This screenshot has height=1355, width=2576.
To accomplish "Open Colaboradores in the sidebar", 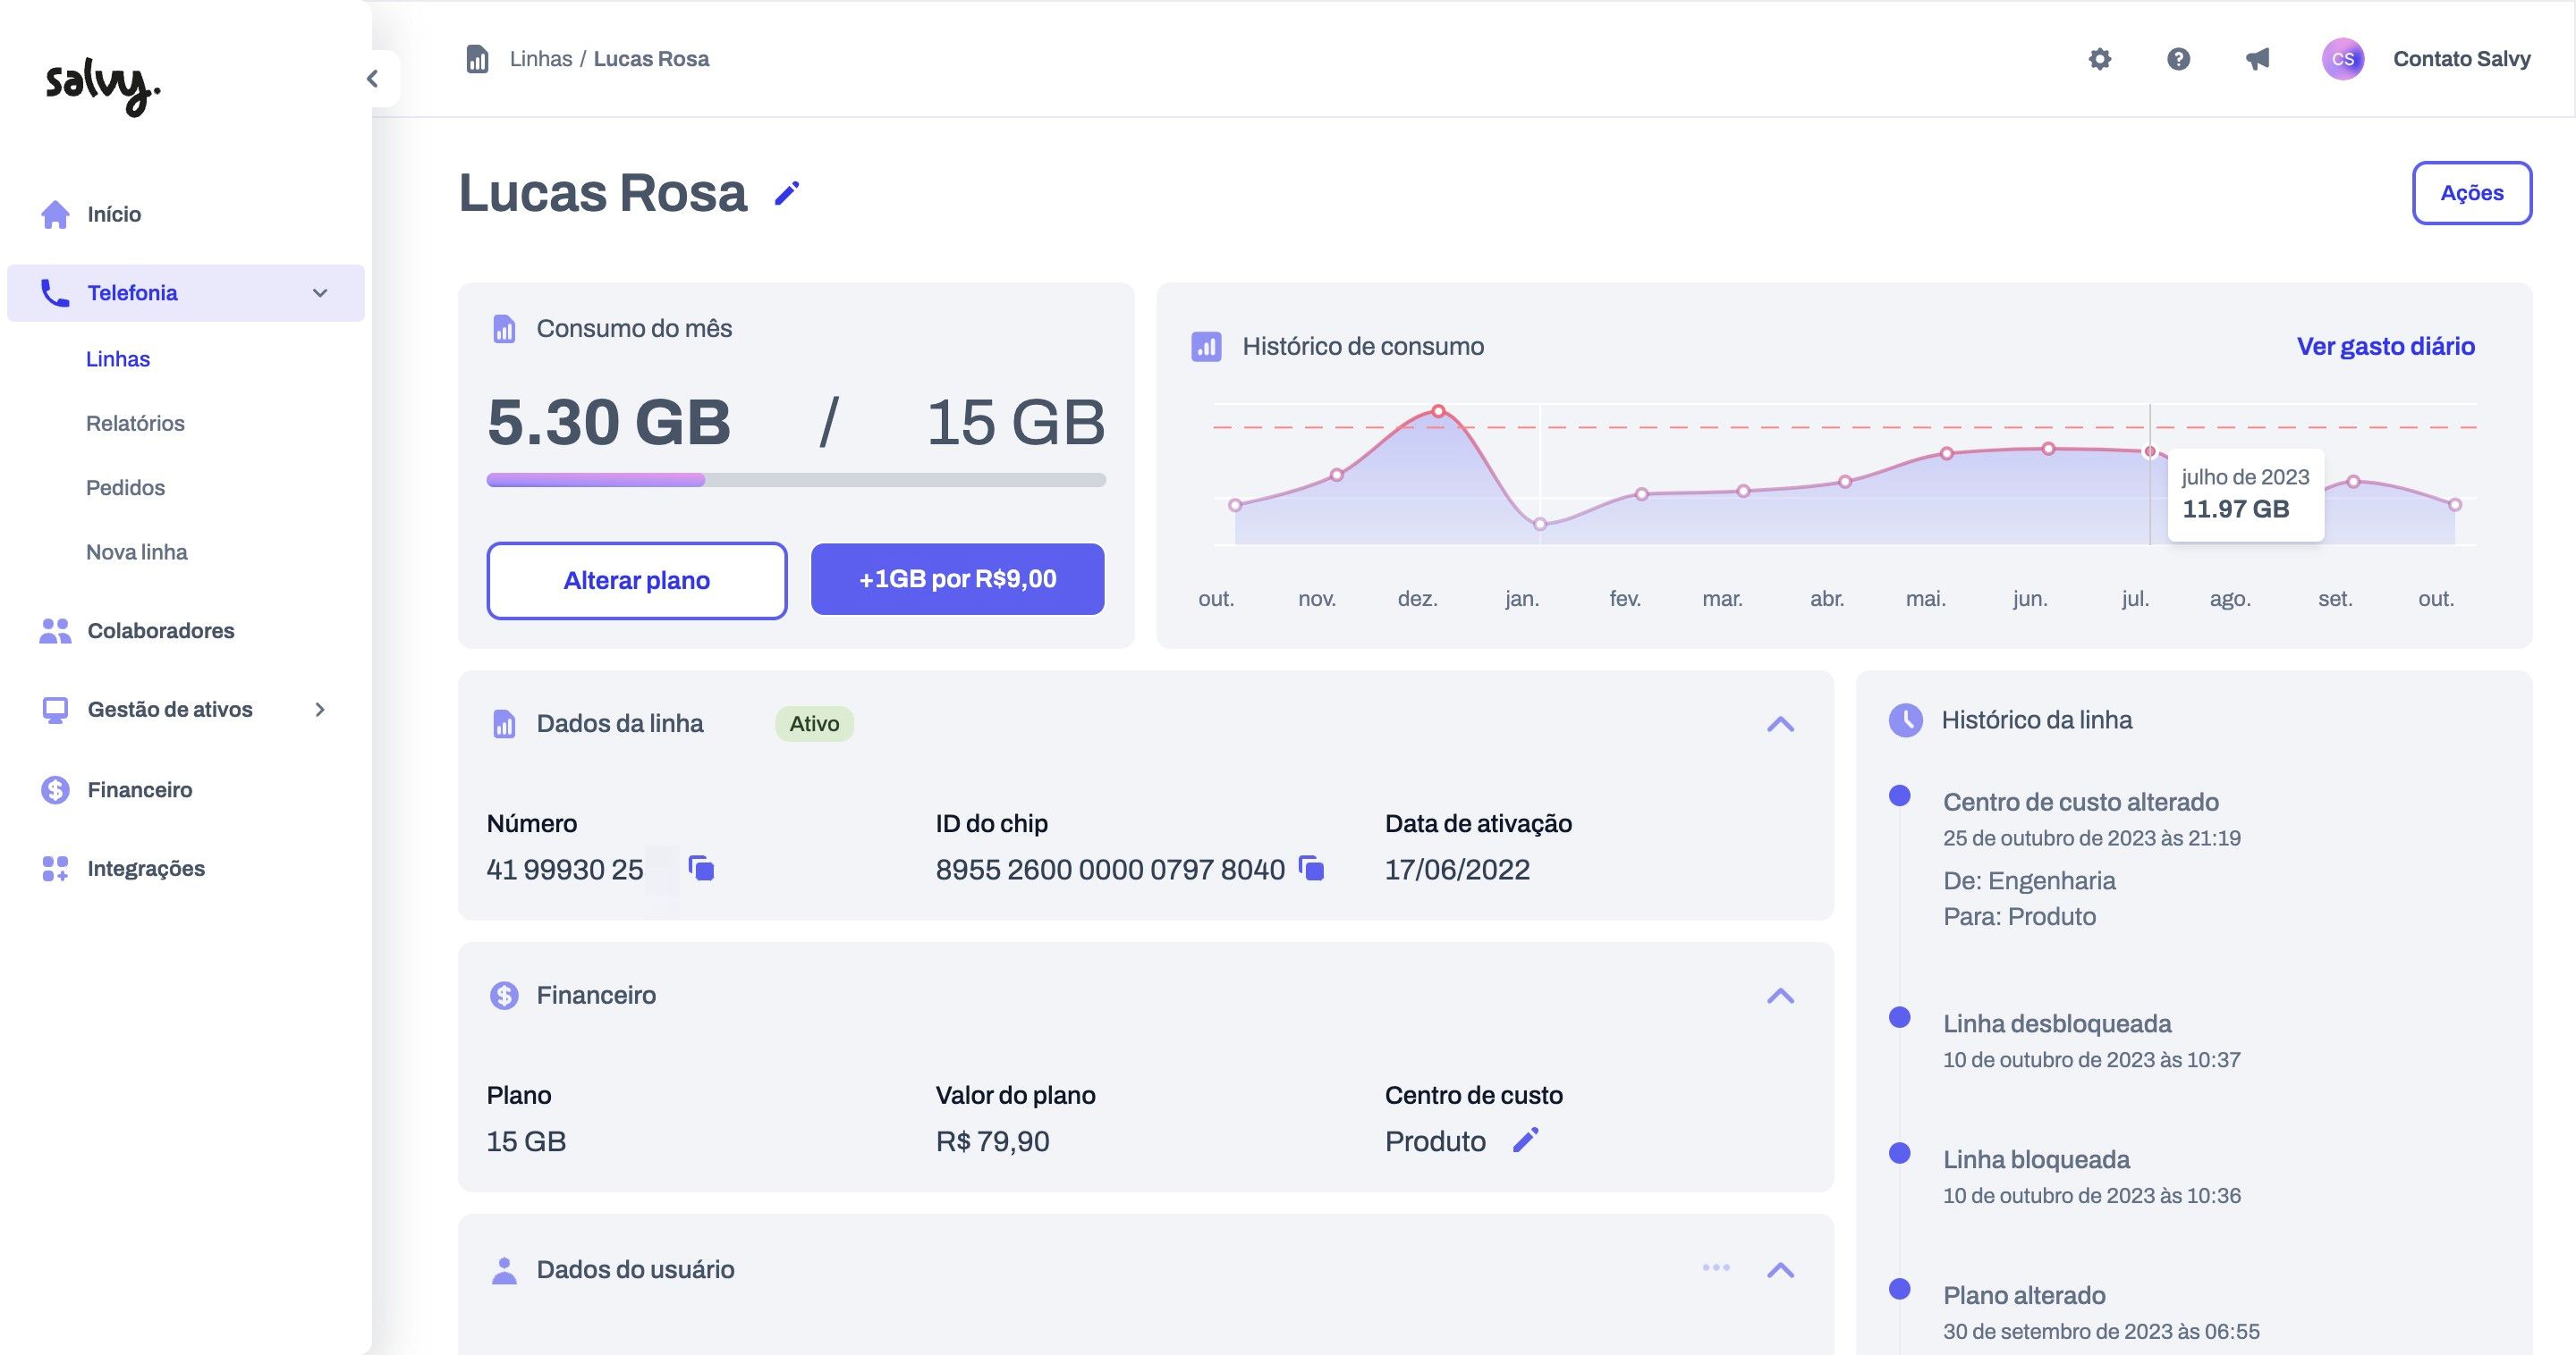I will point(161,630).
